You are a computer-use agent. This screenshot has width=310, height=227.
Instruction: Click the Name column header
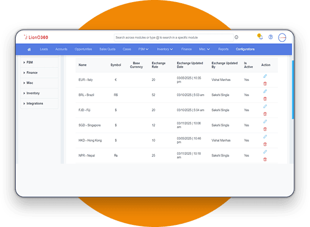tap(82, 65)
